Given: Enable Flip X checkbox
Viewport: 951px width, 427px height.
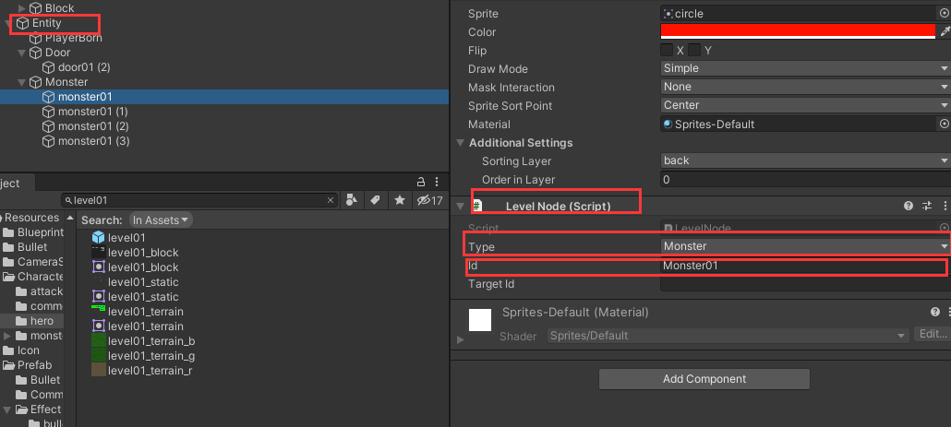Looking at the screenshot, I should click(667, 50).
